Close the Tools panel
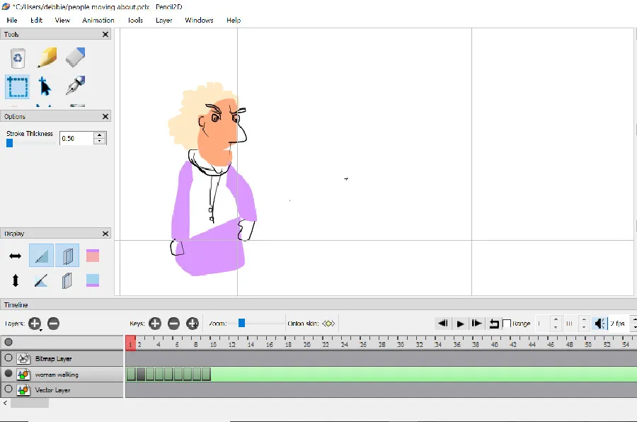Viewport: 637px width, 422px height. [105, 34]
